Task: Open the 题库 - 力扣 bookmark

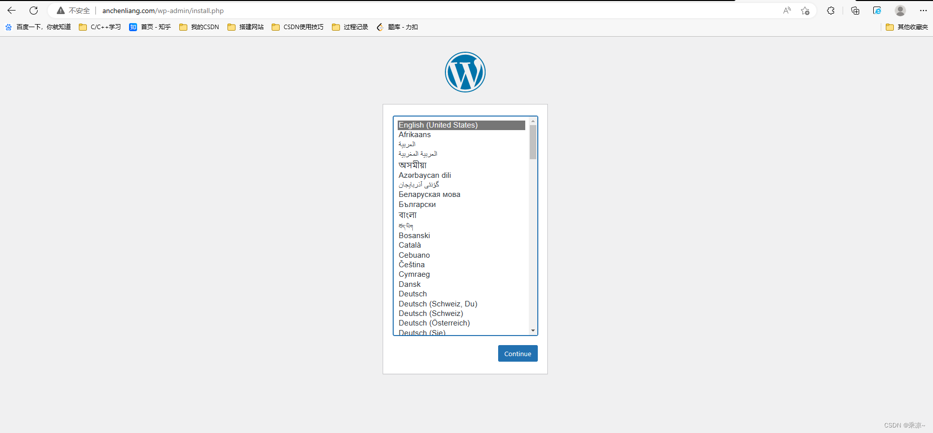Action: tap(397, 27)
